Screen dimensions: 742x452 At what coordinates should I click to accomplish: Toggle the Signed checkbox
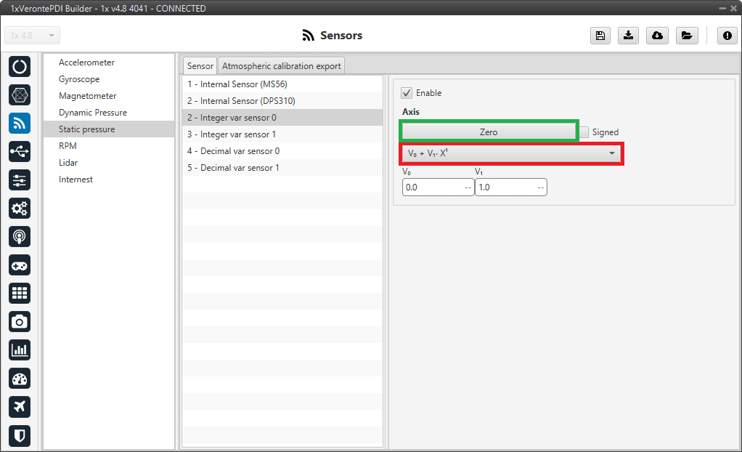point(584,132)
